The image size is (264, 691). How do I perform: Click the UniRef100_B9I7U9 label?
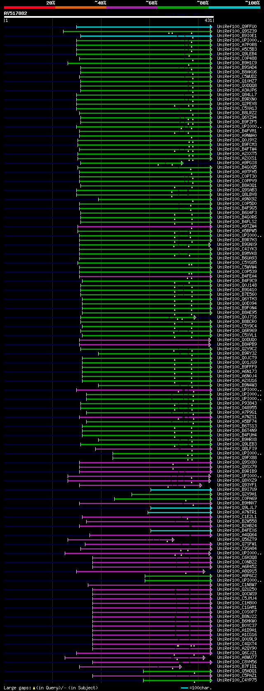(237, 490)
